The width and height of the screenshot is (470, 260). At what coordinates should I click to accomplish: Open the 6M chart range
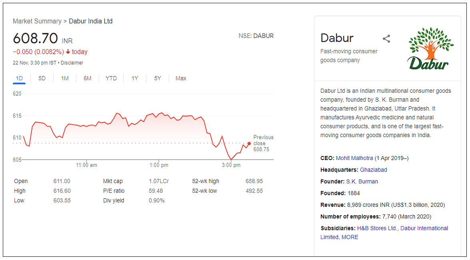click(x=88, y=78)
